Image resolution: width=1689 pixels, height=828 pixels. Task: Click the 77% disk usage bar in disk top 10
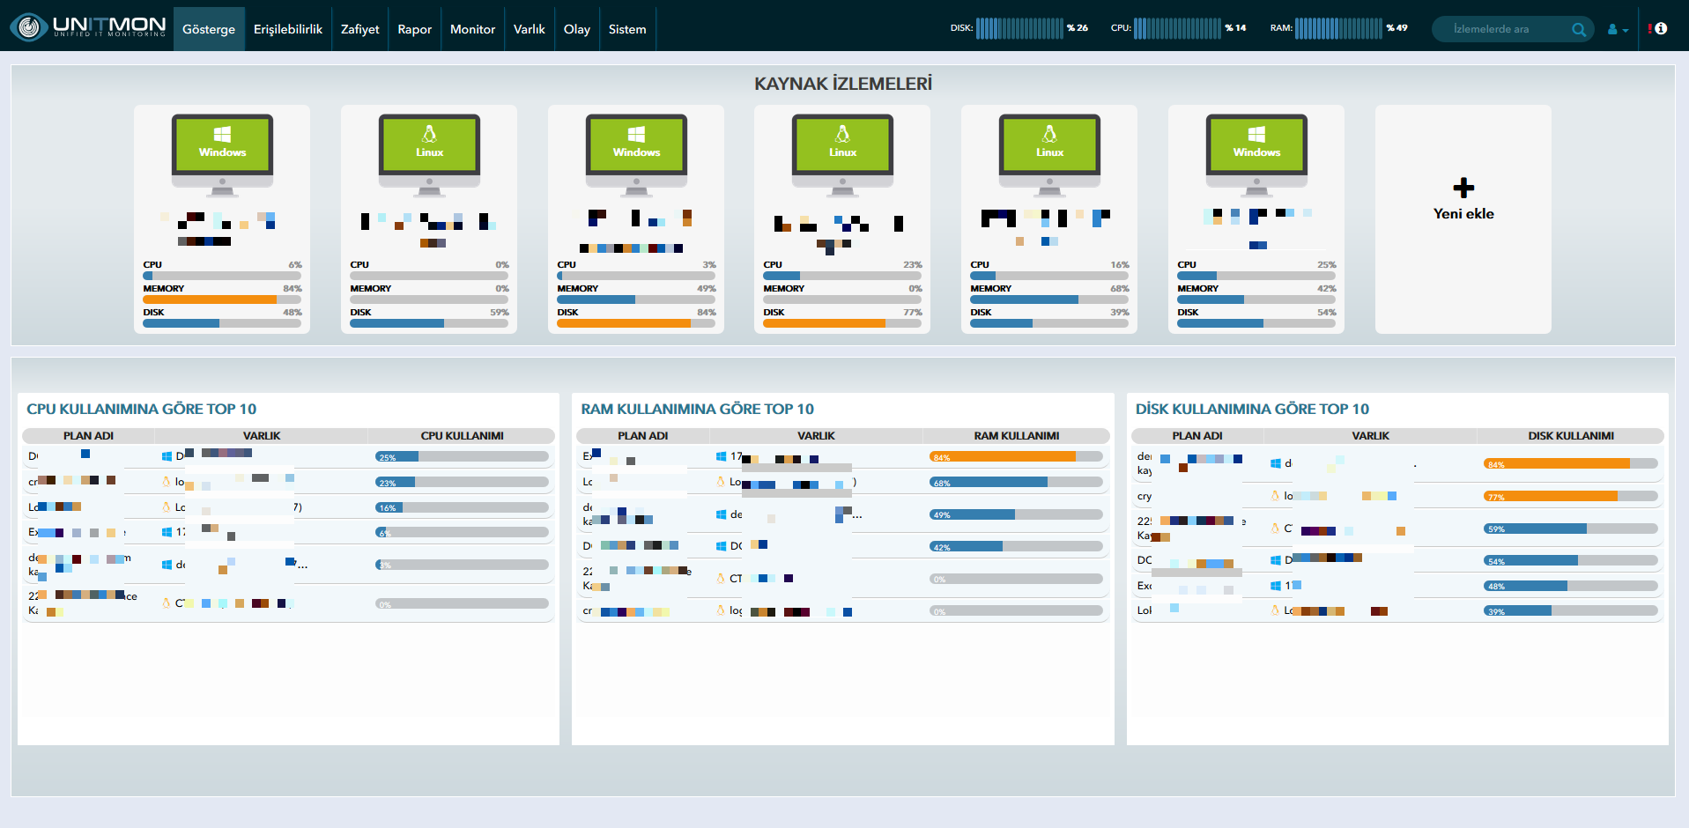[1571, 496]
